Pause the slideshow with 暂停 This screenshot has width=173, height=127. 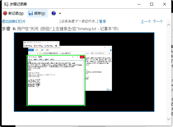102,21
